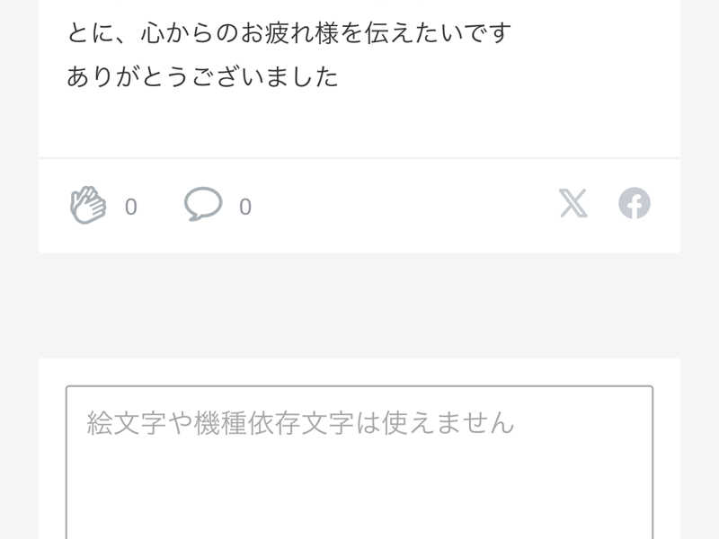Click the phrase 心からの in the post
The width and height of the screenshot is (719, 539).
pos(190,33)
